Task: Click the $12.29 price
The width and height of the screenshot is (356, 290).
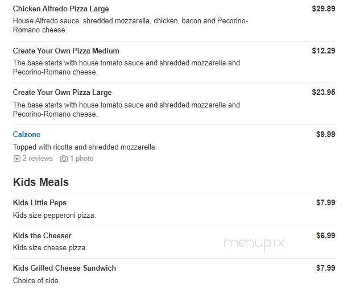Action: [324, 51]
